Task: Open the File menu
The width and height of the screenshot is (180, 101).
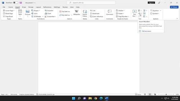Action: click(4, 7)
